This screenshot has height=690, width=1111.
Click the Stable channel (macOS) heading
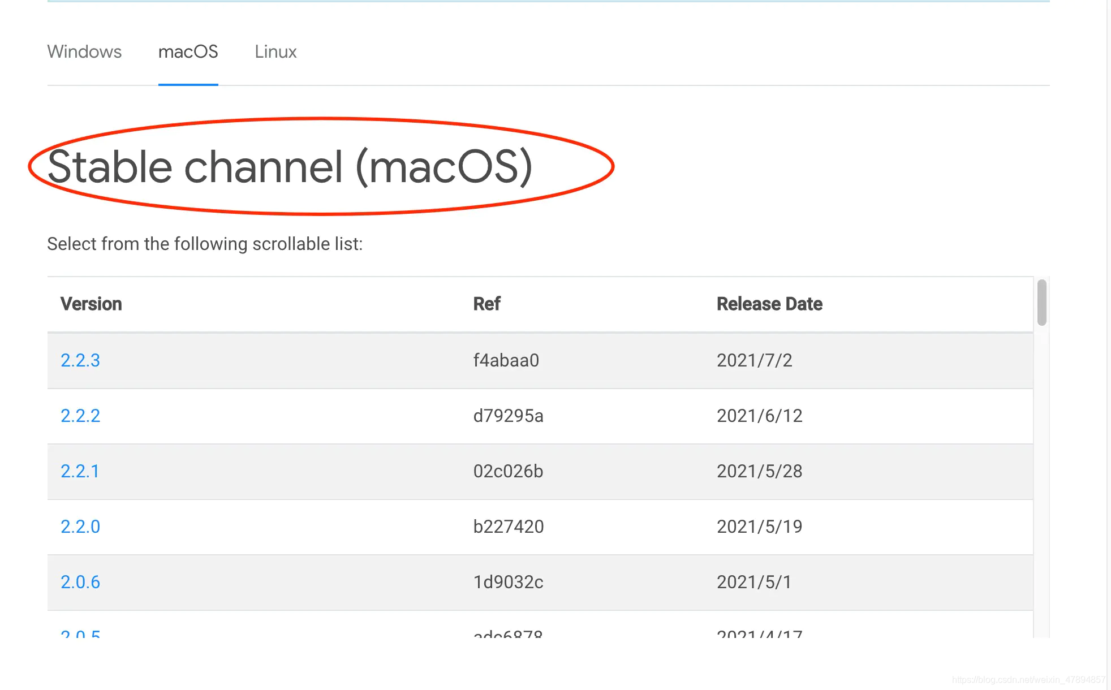click(290, 167)
